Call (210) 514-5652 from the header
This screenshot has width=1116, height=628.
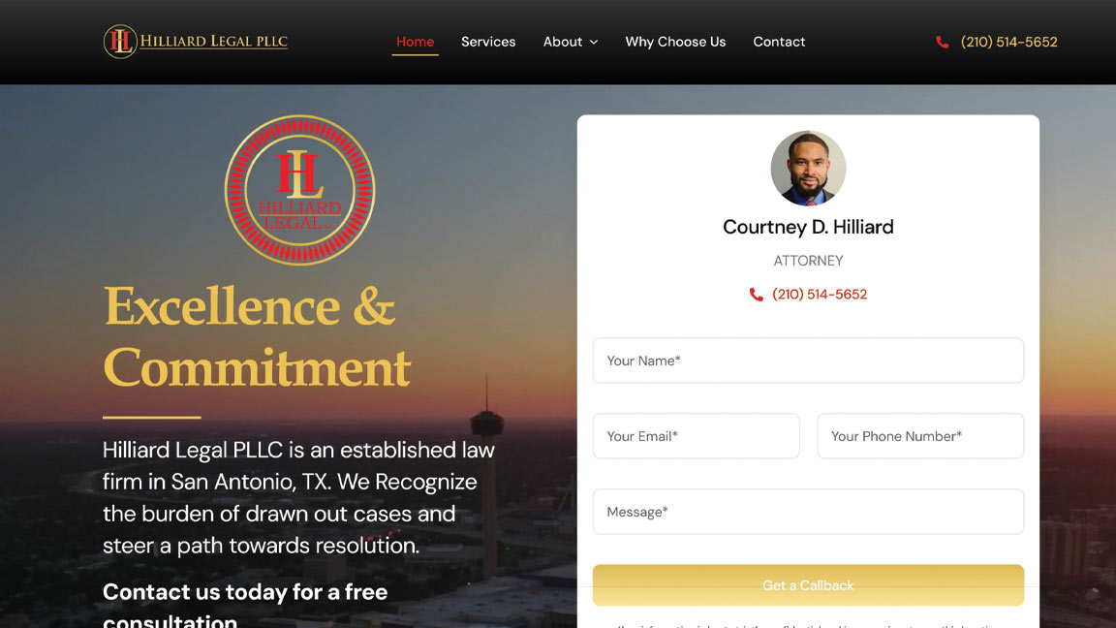(x=1008, y=42)
